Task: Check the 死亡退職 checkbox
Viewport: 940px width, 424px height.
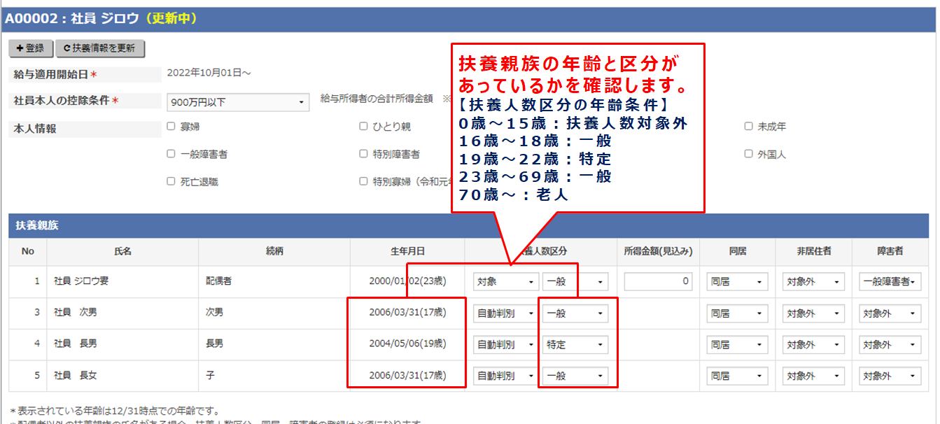Action: click(x=169, y=181)
